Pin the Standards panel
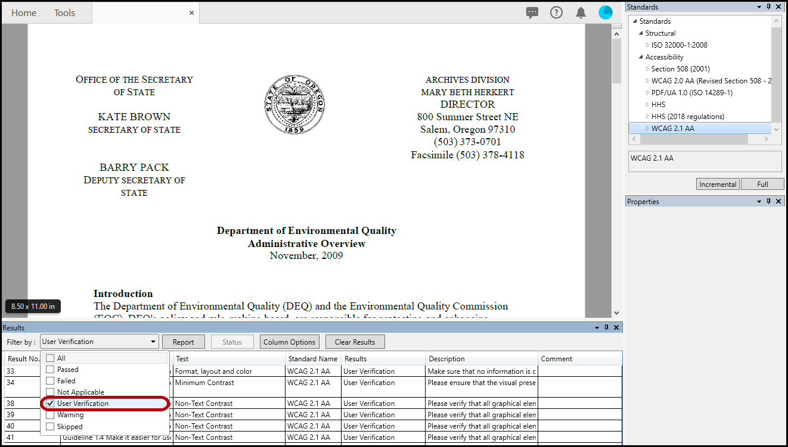This screenshot has height=447, width=788. tap(769, 7)
